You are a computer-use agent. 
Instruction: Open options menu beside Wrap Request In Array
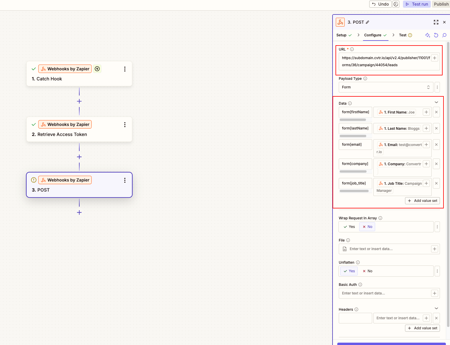437,227
